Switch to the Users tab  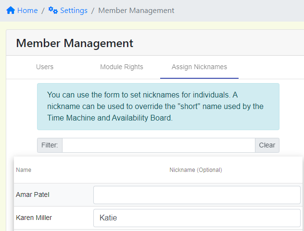pyautogui.click(x=45, y=67)
